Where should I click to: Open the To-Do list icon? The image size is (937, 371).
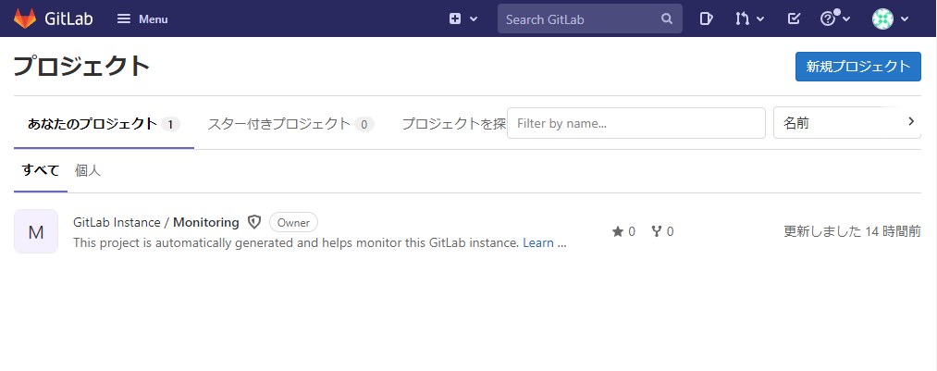coord(794,19)
